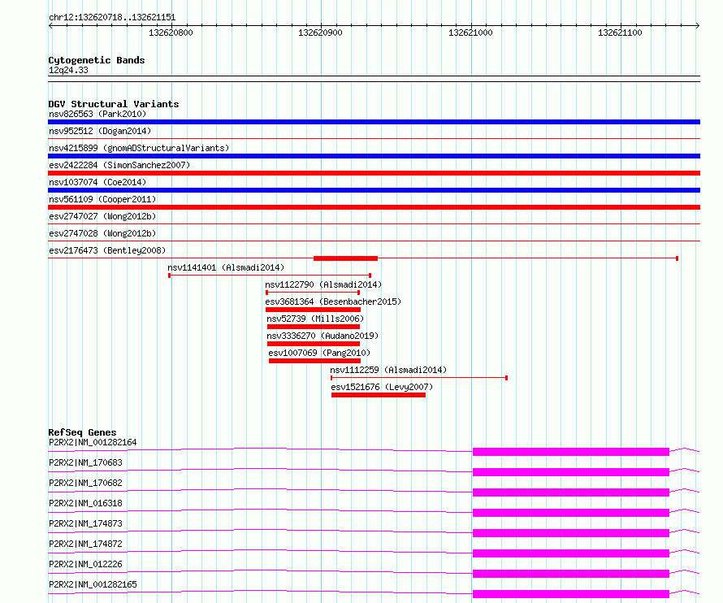Select P2RX2|NM_001282165 transcript label
Image resolution: width=723 pixels, height=603 pixels.
tap(93, 584)
